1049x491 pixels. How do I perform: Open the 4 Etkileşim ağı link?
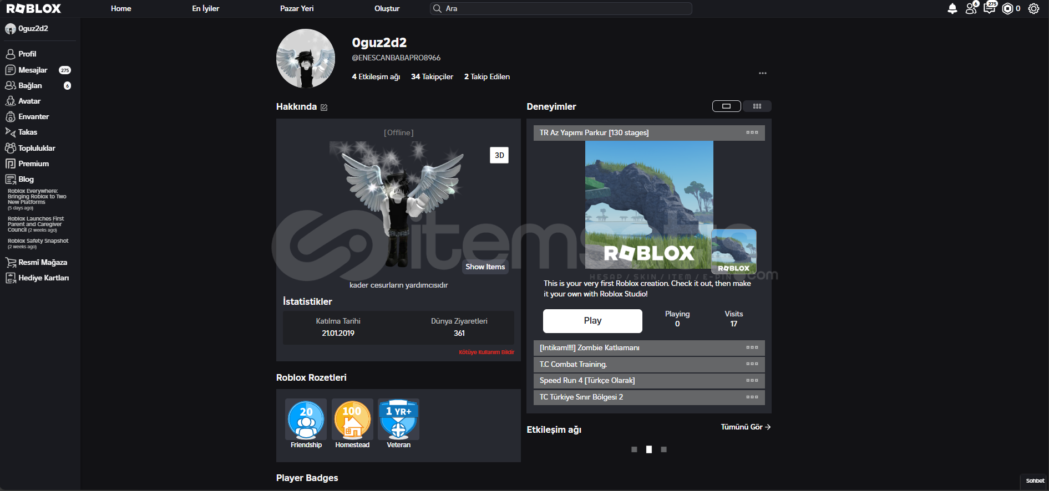(376, 76)
